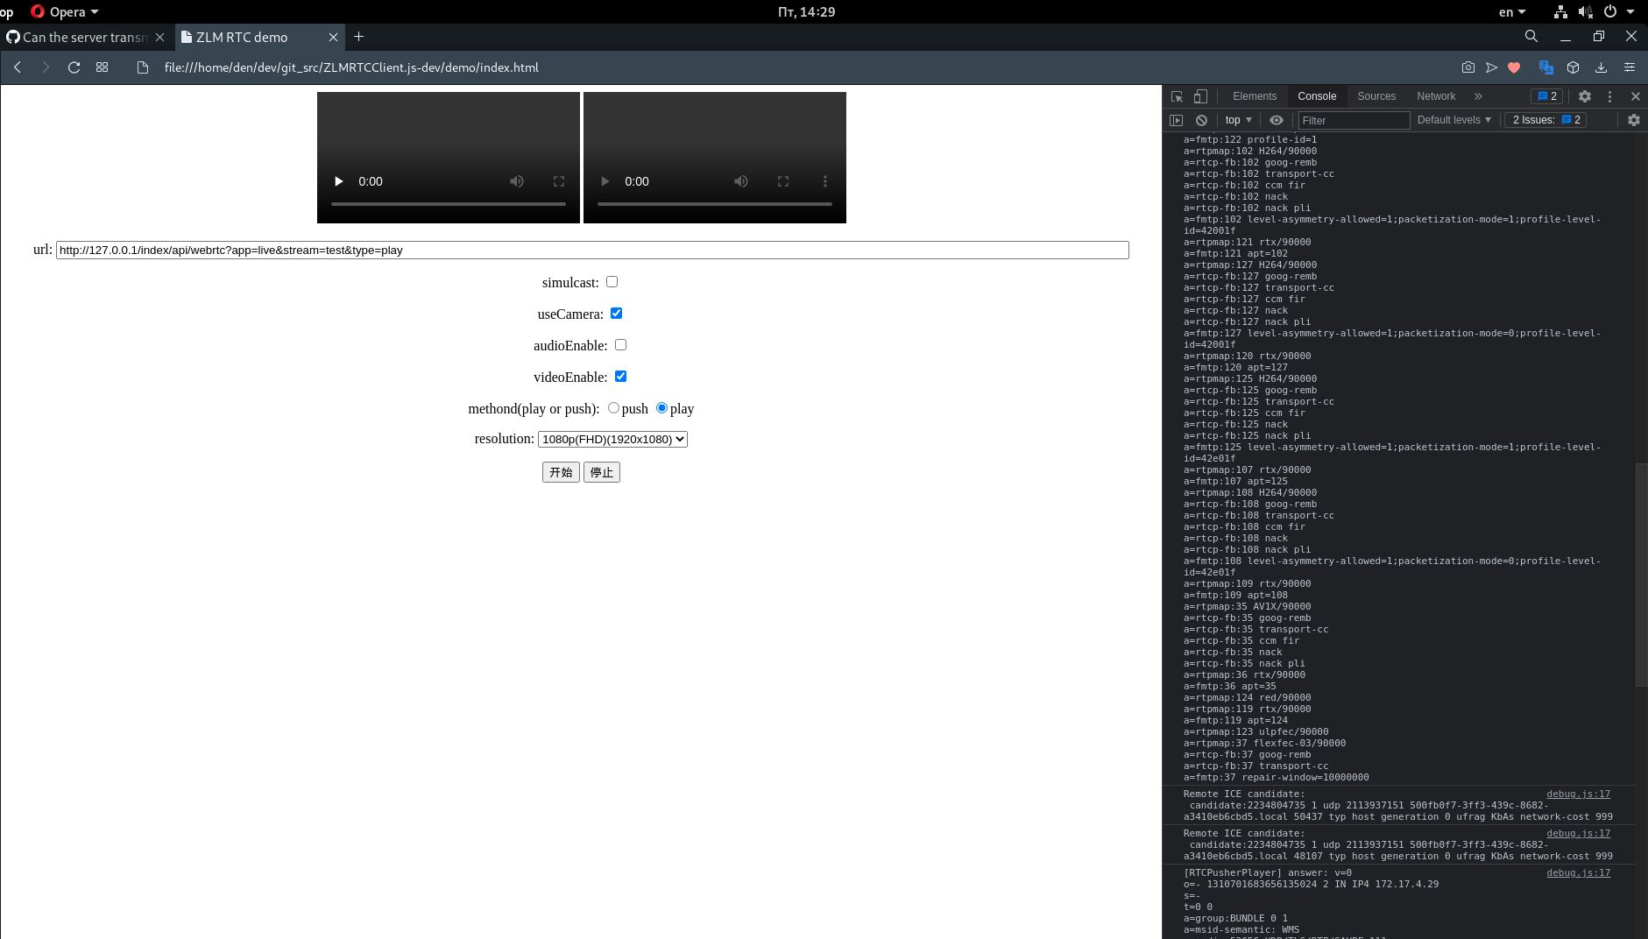Uncheck the videoEnable checkbox
Screen dimensions: 1648x939
pyautogui.click(x=621, y=377)
